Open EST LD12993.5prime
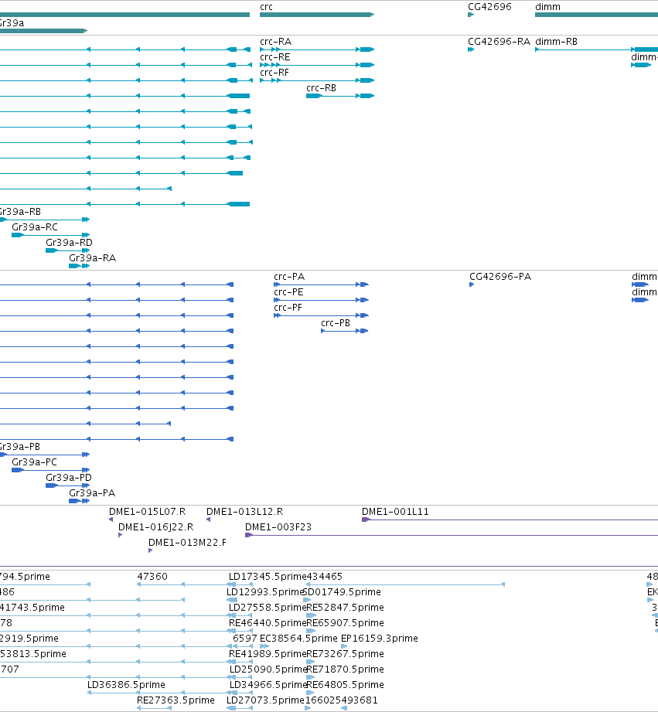Viewport: 658px width, 712px height. click(265, 592)
